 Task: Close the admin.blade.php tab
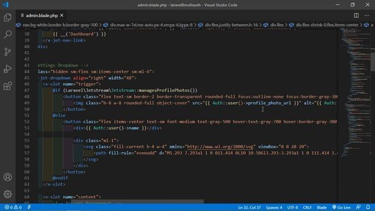click(x=62, y=15)
